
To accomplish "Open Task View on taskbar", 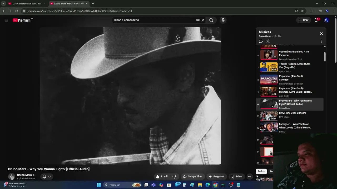I will click(146, 185).
